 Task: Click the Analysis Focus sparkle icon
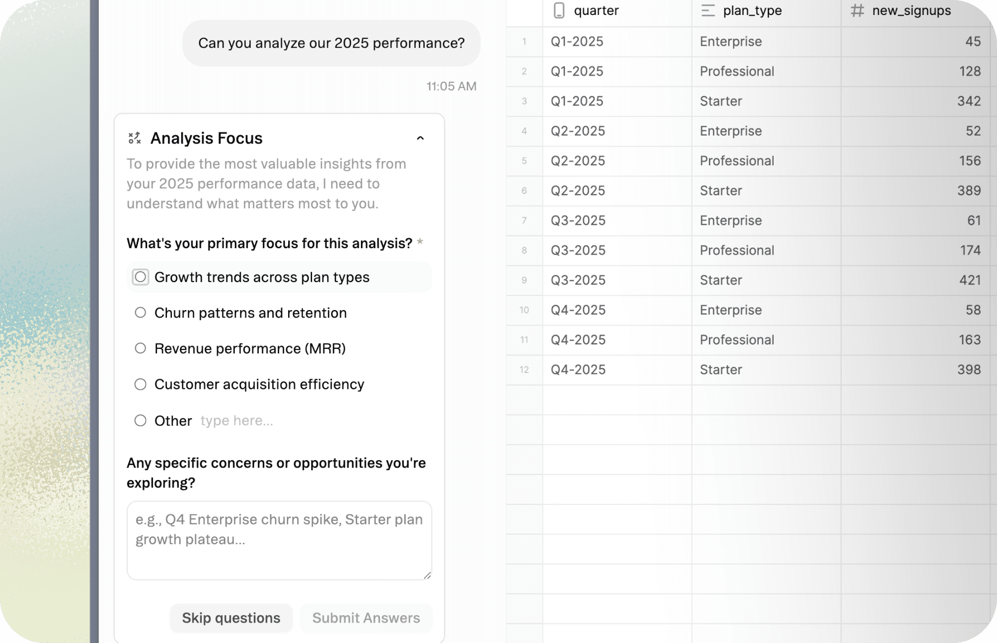tap(135, 138)
